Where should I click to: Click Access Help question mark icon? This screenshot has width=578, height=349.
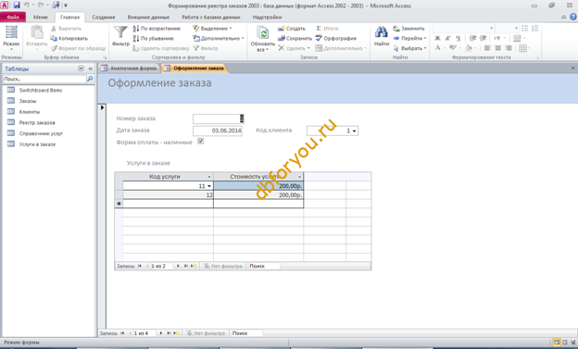(x=573, y=17)
